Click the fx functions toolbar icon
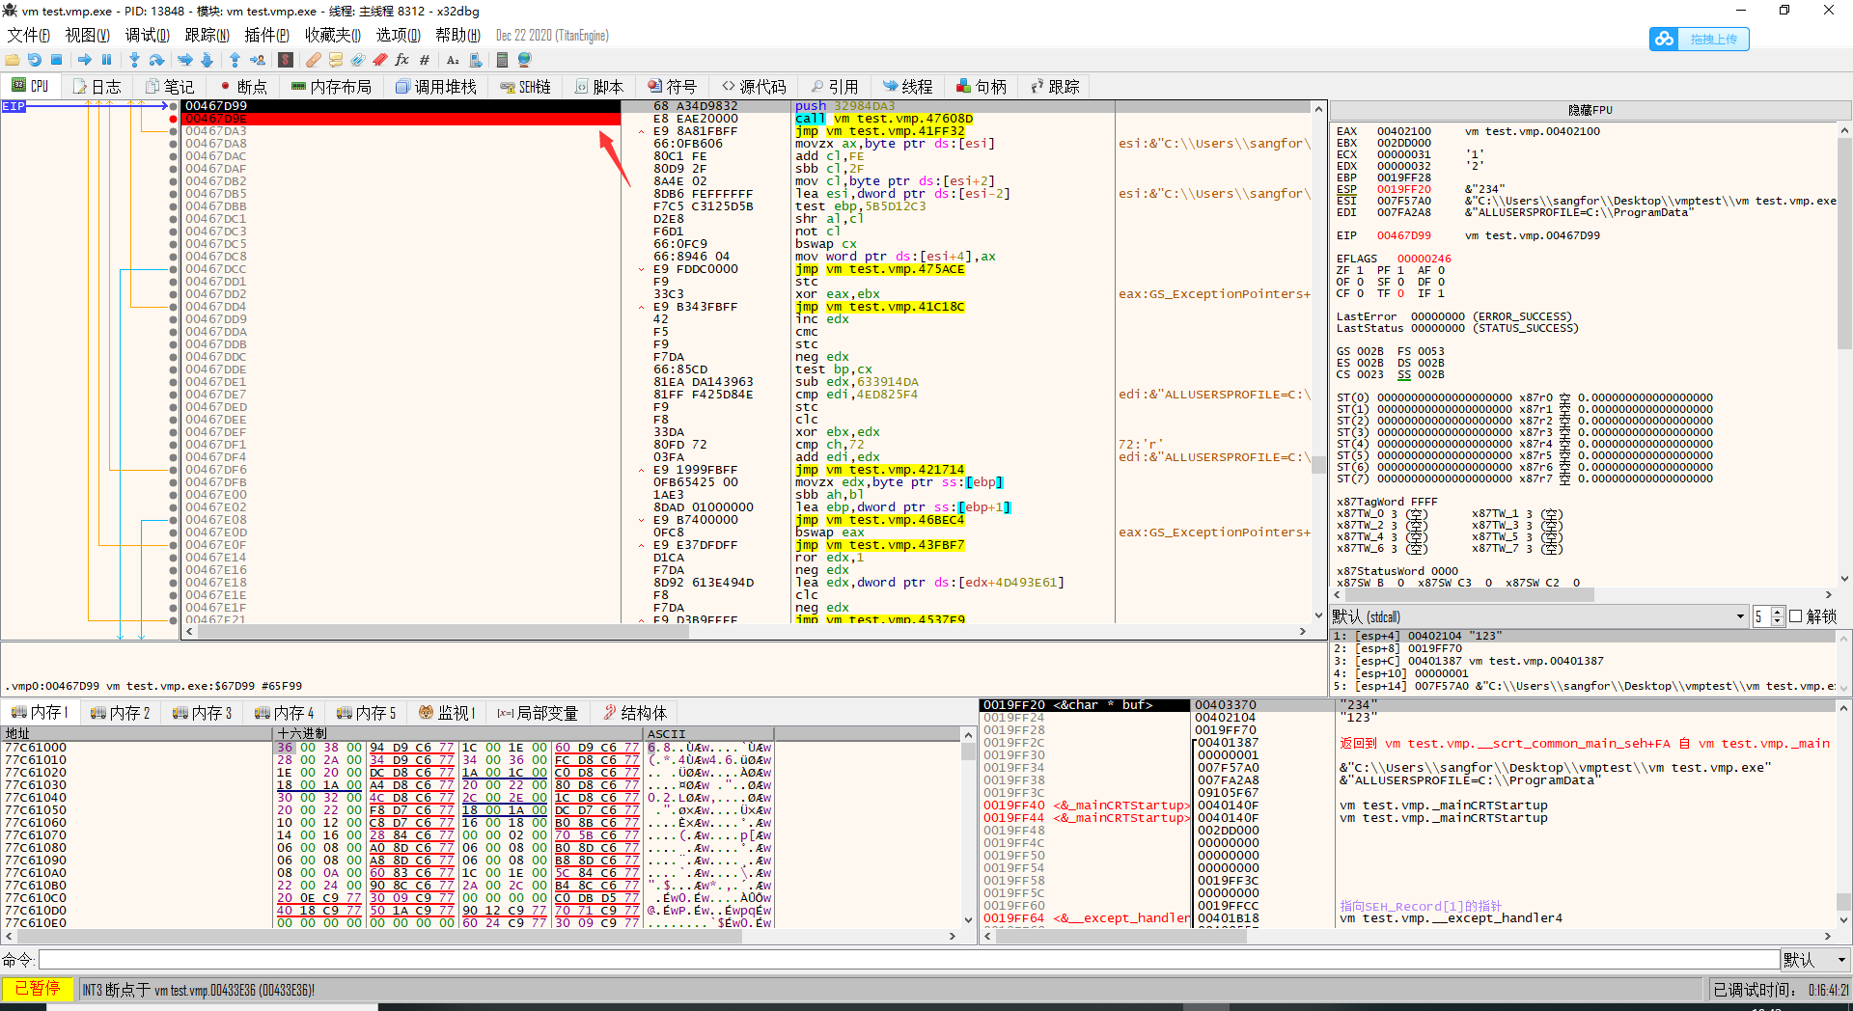1853x1011 pixels. tap(402, 60)
